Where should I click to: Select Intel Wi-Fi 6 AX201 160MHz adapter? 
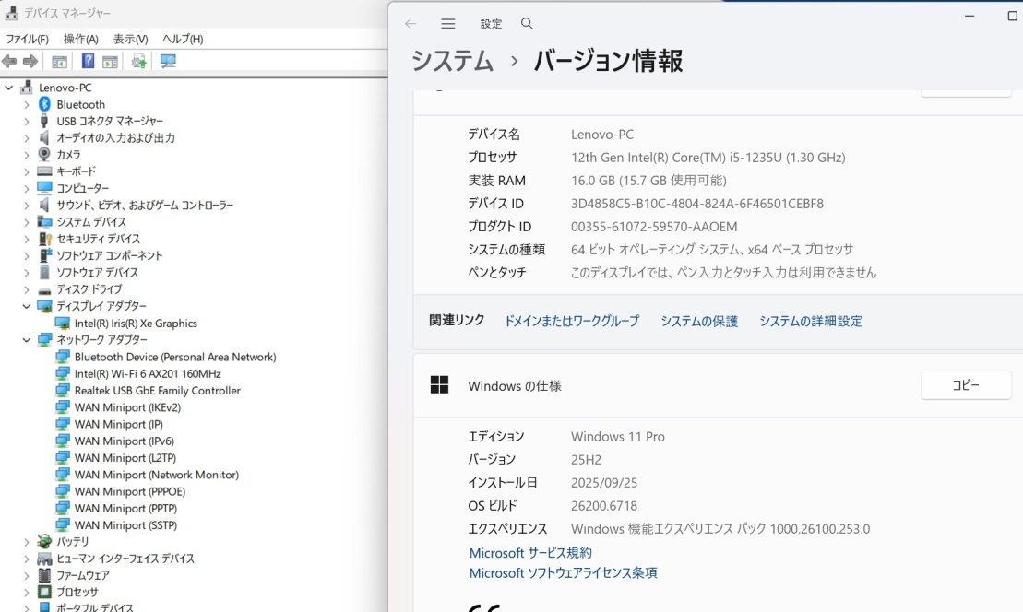coord(147,374)
